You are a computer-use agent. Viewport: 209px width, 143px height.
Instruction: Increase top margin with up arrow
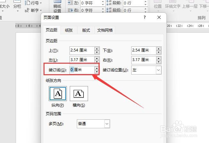(x=97, y=49)
